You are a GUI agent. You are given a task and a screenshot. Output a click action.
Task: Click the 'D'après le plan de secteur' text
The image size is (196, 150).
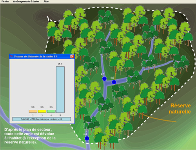pos(28,130)
